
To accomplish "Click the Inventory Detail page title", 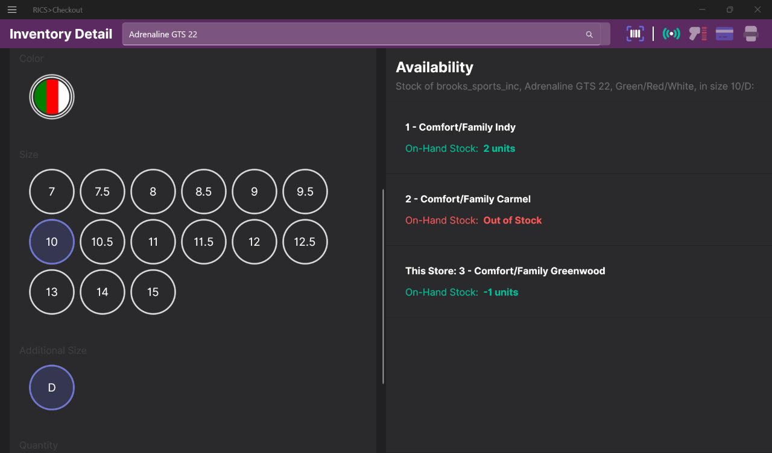I will (61, 34).
